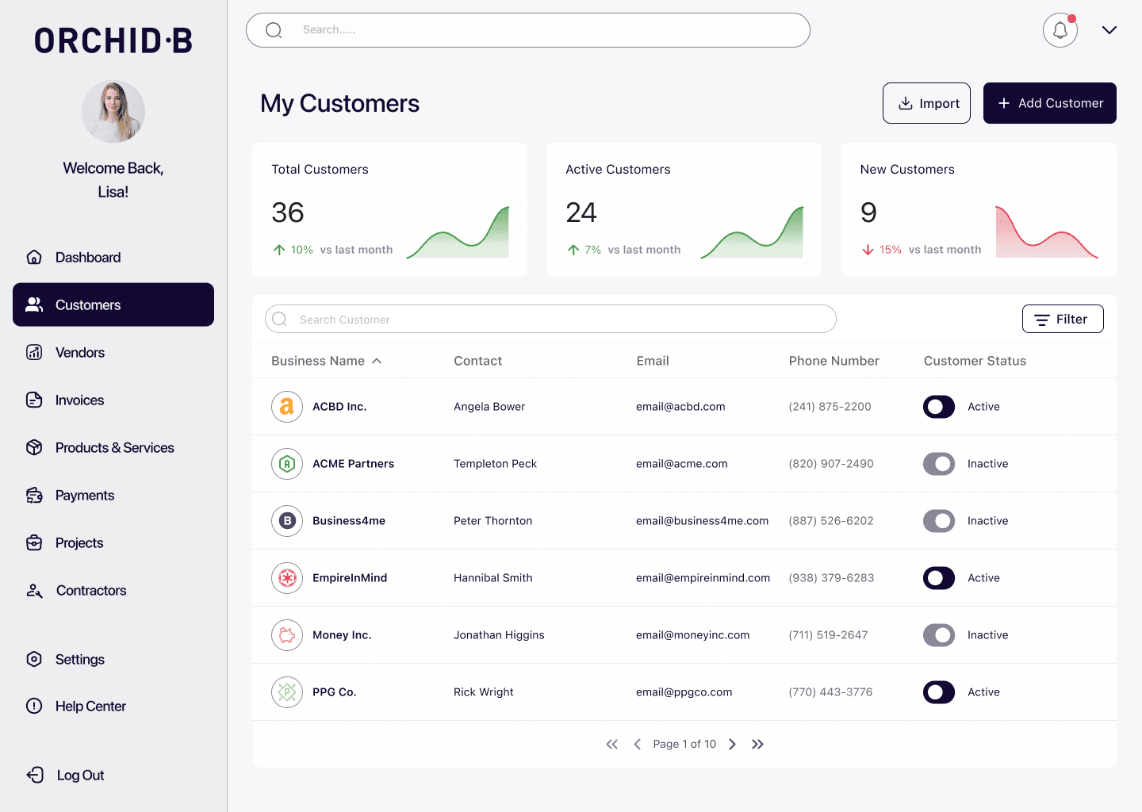Image resolution: width=1142 pixels, height=812 pixels.
Task: Click the Search Customer magnifier icon
Action: [x=279, y=319]
